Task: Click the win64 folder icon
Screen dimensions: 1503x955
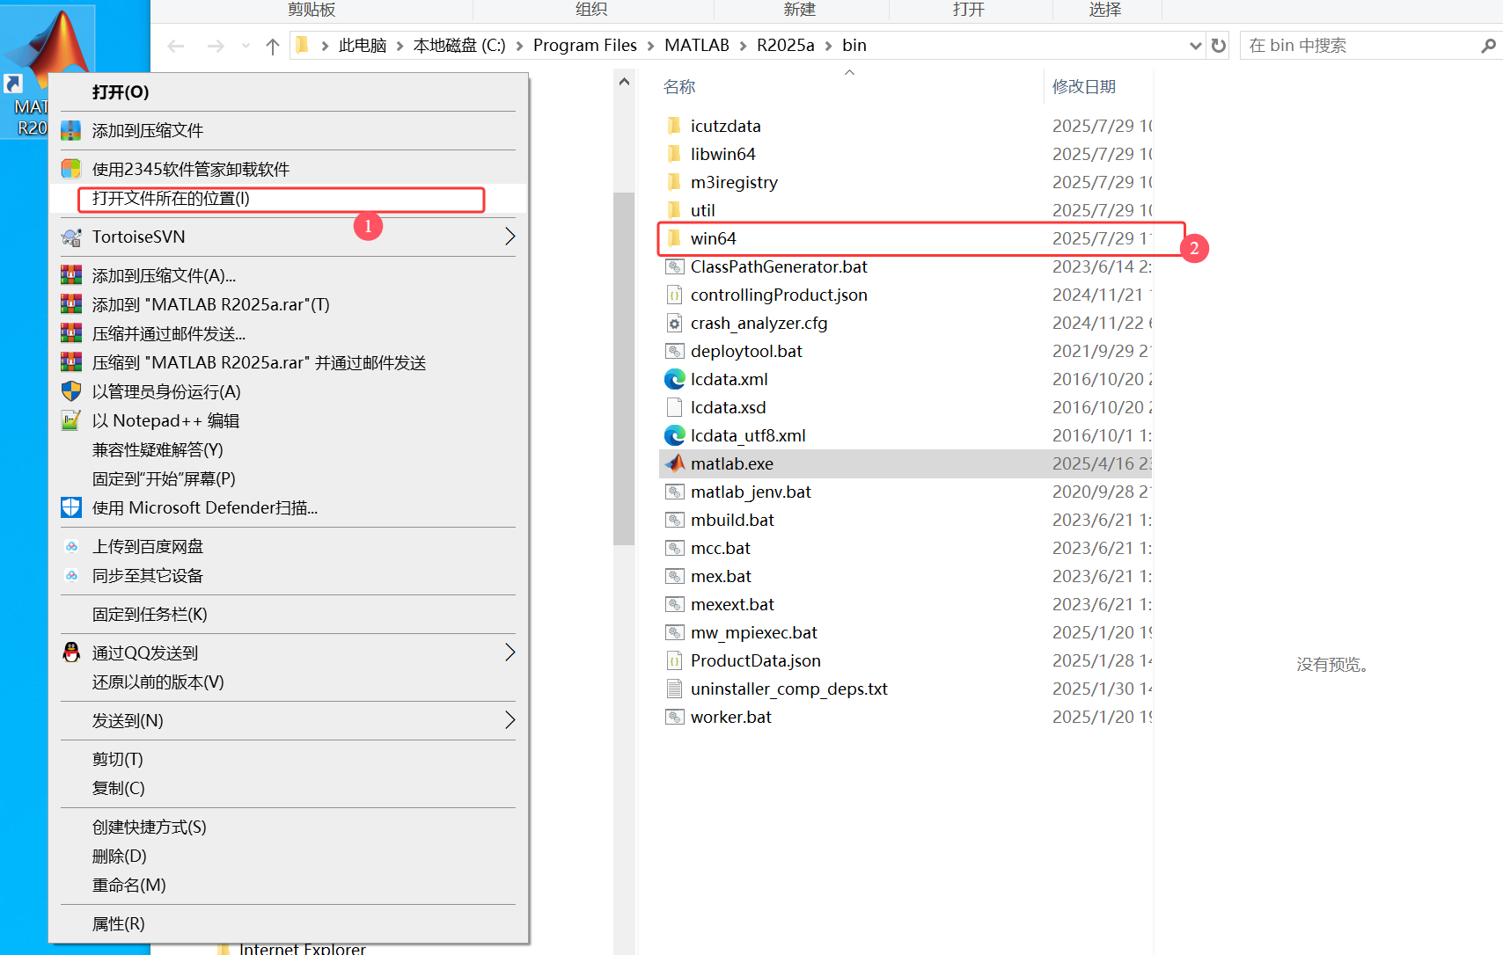Action: [675, 238]
